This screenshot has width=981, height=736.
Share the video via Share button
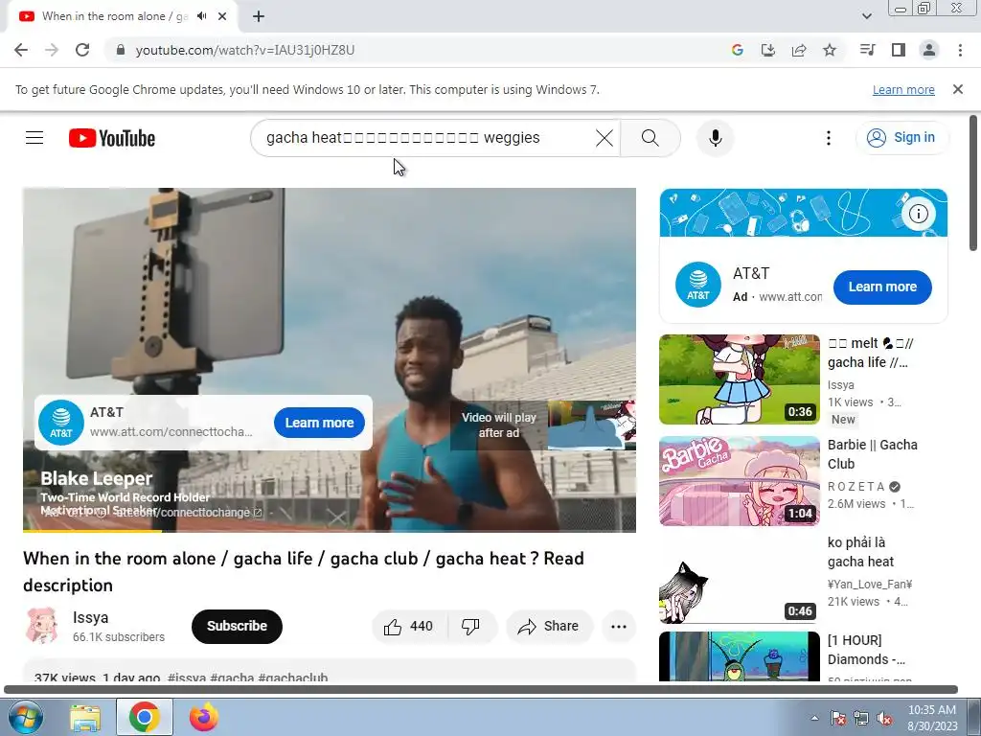(x=549, y=627)
